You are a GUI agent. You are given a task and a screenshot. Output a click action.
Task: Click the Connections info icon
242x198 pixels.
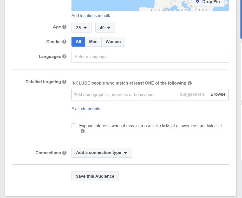(64, 153)
